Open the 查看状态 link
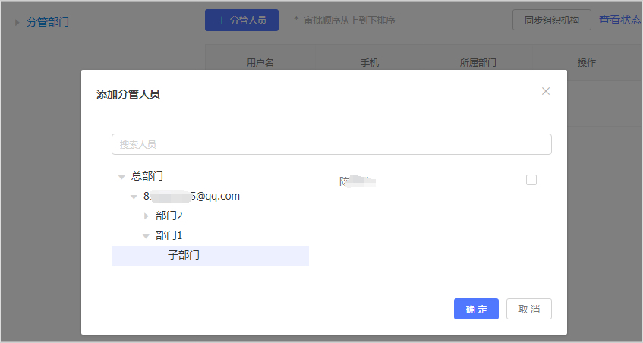Viewport: 643px width, 343px height. point(619,20)
